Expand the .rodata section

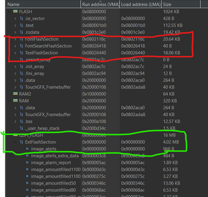(15, 32)
